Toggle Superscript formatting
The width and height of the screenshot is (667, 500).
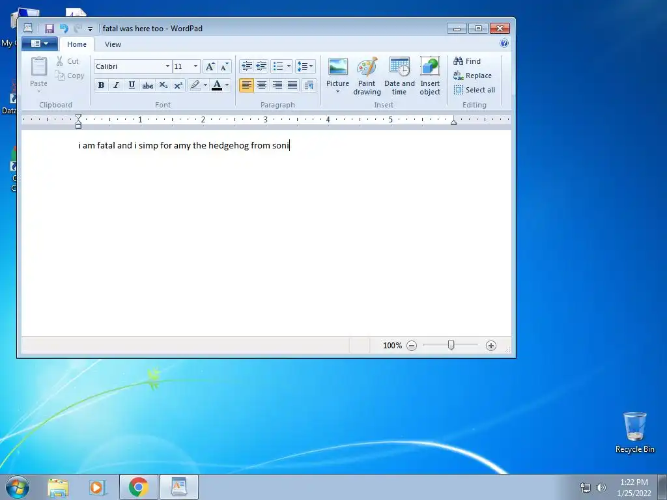point(178,85)
